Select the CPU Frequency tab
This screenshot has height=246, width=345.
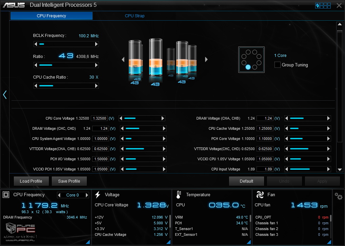52,16
